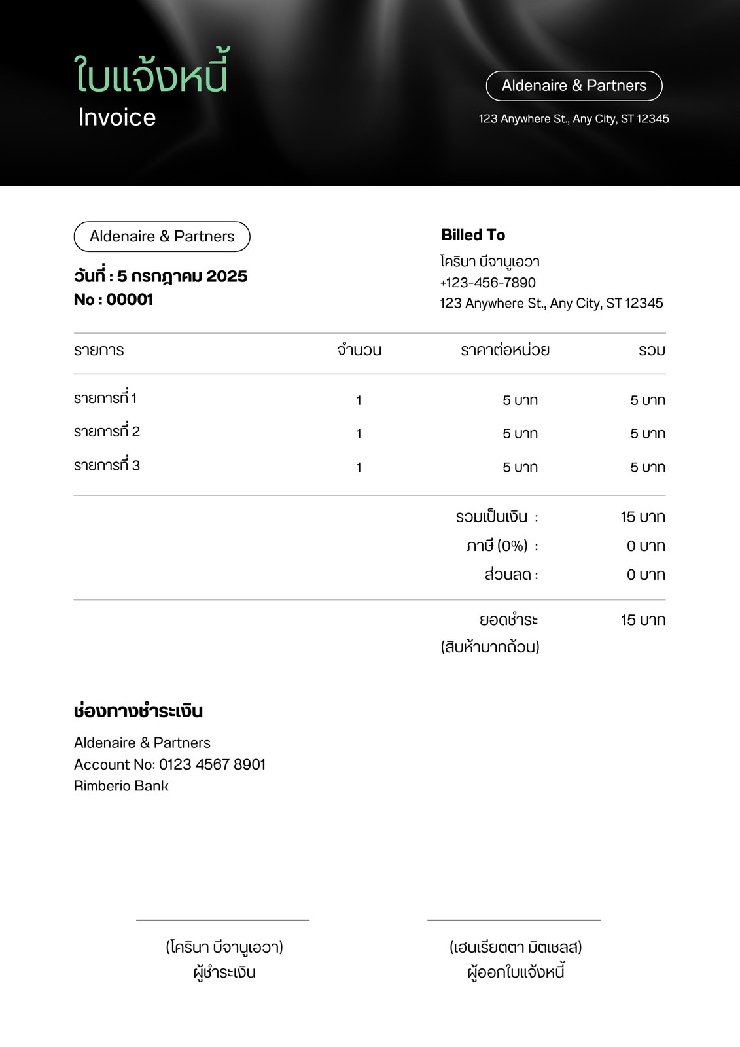The width and height of the screenshot is (740, 1047).
Task: Click the Billed To heading
Action: tap(473, 235)
